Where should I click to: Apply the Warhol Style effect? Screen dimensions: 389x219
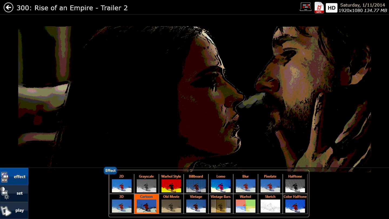click(171, 184)
